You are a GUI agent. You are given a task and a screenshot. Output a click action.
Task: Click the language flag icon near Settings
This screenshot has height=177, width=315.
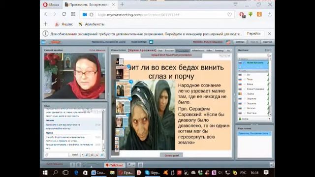click(x=228, y=42)
